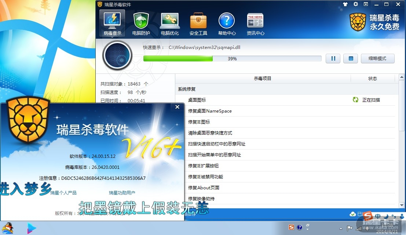Viewport: 406px width, 235px height.
Task: Open the 电脑防护 protection tab
Action: pyautogui.click(x=141, y=23)
